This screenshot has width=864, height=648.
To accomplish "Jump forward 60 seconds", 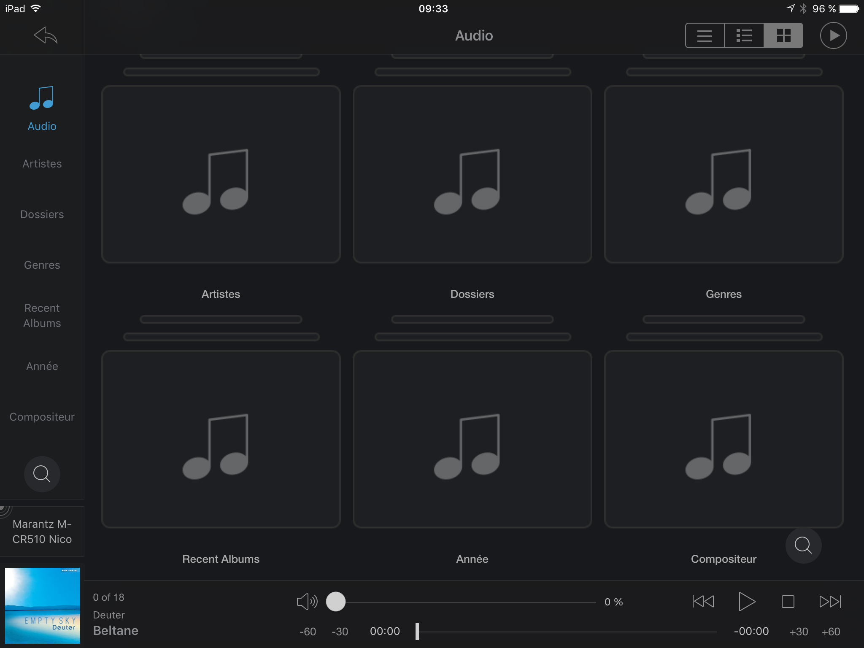I will (831, 632).
